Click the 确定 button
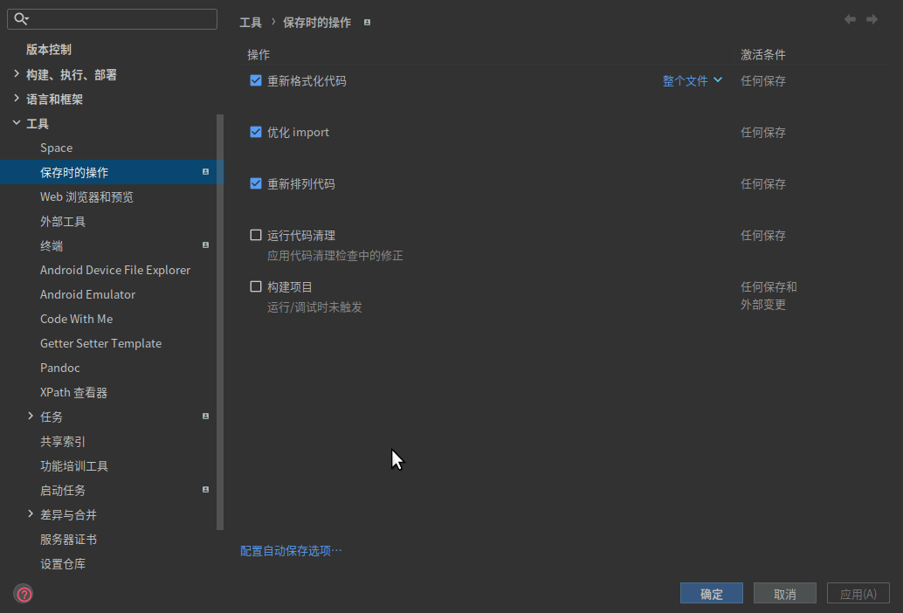Viewport: 903px width, 613px height. (x=711, y=594)
